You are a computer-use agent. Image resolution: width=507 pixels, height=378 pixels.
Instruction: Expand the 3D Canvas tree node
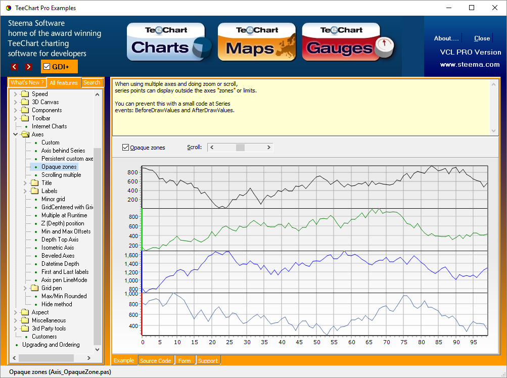pos(15,102)
